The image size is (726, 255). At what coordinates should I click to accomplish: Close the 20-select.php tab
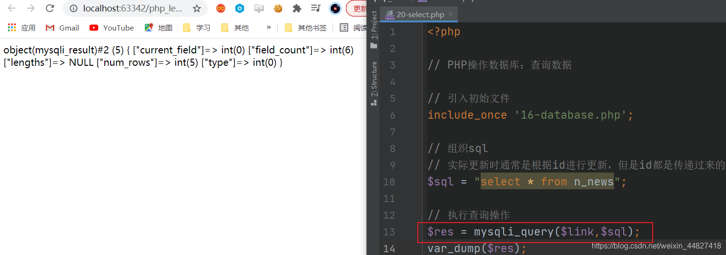451,15
